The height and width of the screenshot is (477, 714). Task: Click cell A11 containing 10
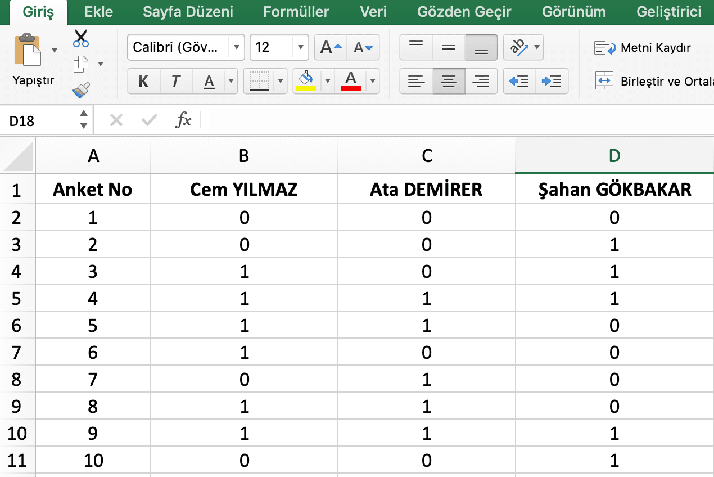click(x=93, y=461)
